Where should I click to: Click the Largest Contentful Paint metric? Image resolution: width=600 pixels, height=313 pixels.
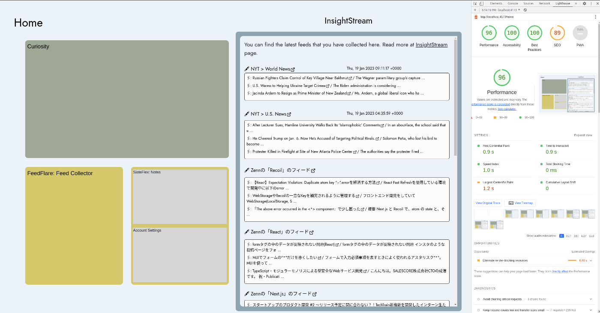[x=504, y=185]
